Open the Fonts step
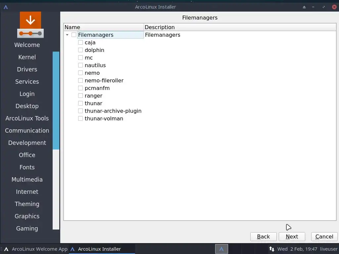This screenshot has height=254, width=339. (x=27, y=167)
